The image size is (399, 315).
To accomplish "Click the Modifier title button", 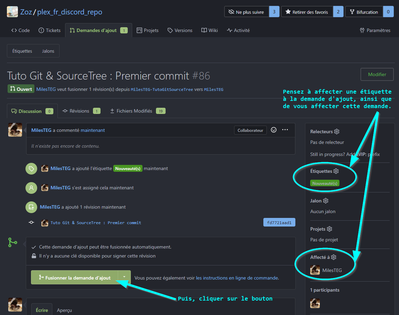I will [377, 74].
